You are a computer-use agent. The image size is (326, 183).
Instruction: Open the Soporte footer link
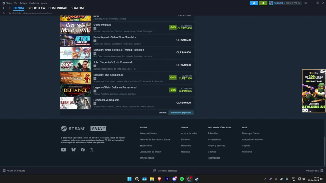pos(246,146)
